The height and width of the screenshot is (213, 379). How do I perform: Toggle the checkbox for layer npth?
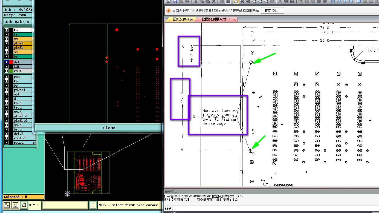pyautogui.click(x=7, y=94)
